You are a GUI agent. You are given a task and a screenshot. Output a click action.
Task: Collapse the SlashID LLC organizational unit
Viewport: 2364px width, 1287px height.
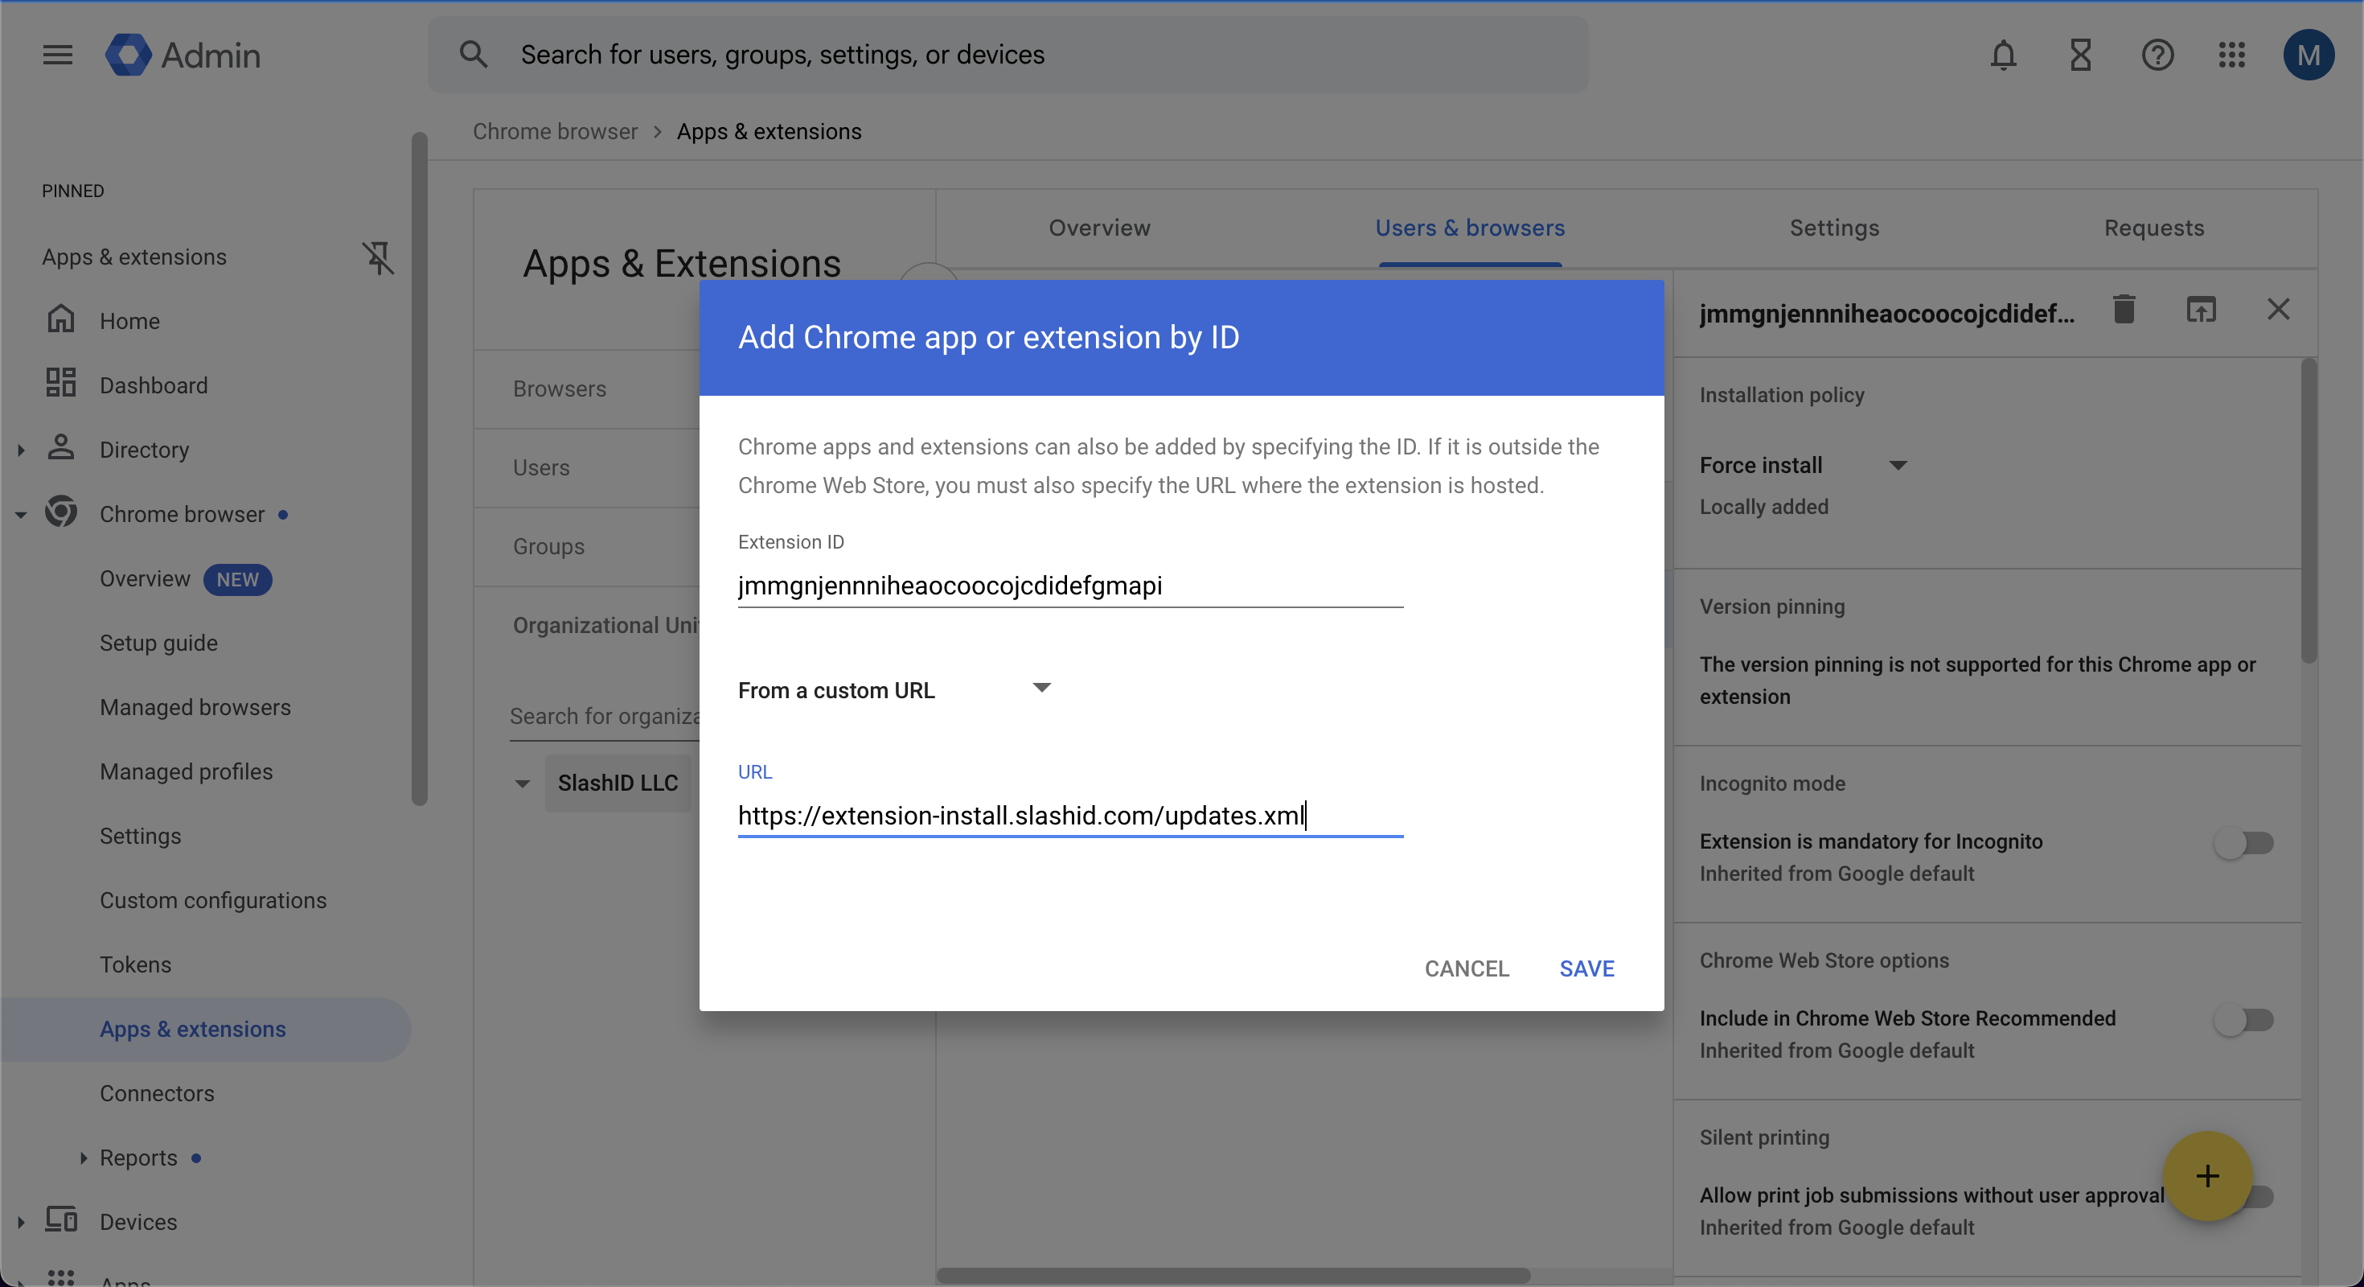point(522,784)
